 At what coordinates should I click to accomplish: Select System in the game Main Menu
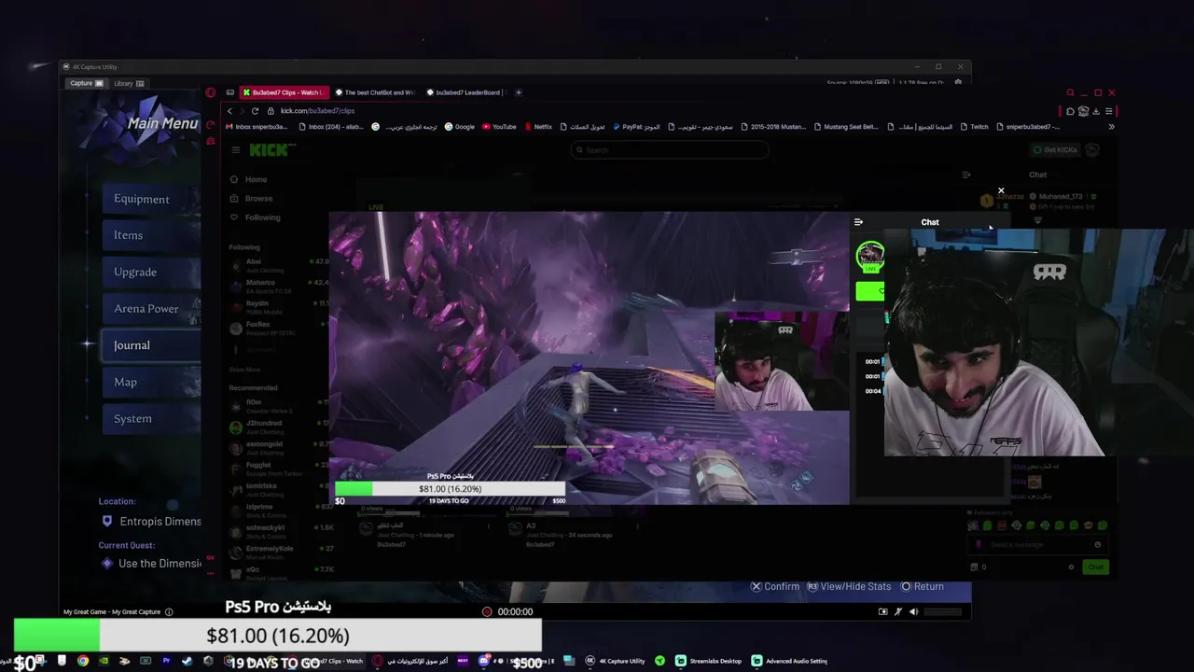pyautogui.click(x=151, y=418)
